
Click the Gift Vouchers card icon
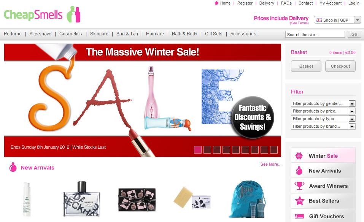click(299, 216)
